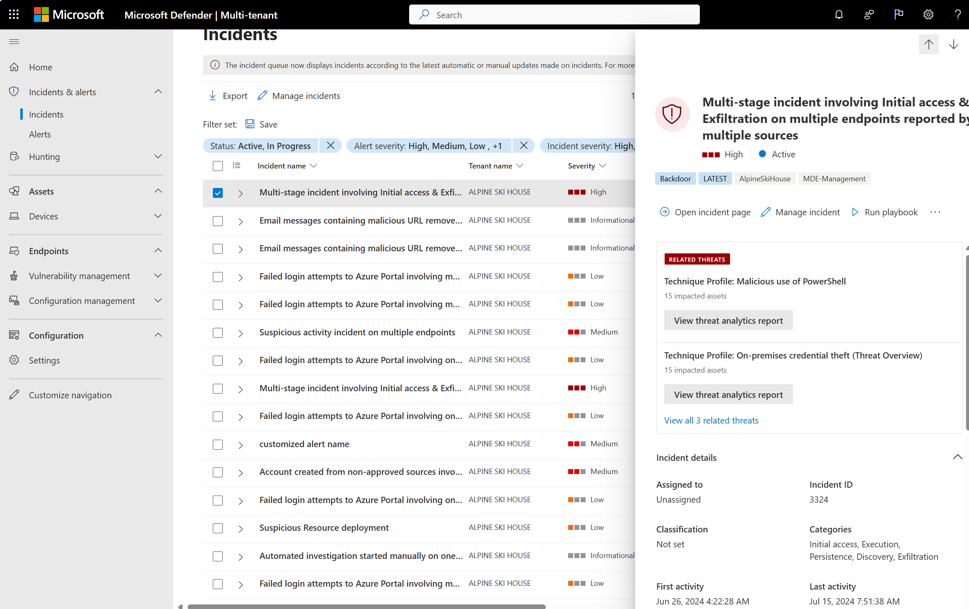The width and height of the screenshot is (969, 609).
Task: Click the Manage incident pencil icon in panel
Action: click(x=765, y=212)
